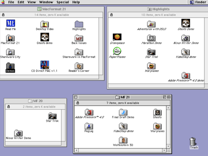The image size is (208, 156).
Task: Click lock icon in MF 21 header
Action: (78, 103)
